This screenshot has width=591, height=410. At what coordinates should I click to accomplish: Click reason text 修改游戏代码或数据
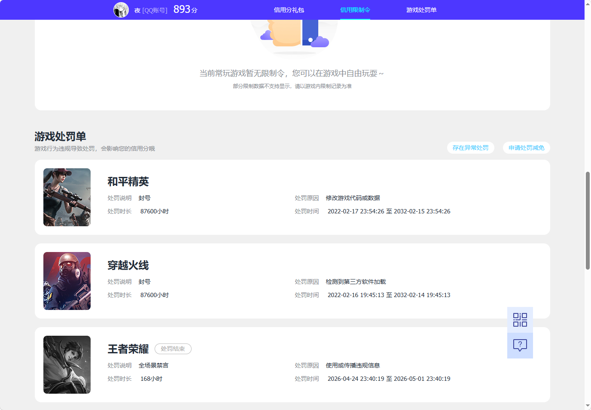353,198
